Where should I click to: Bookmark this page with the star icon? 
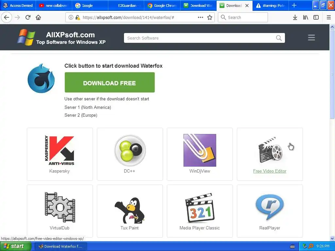click(x=210, y=17)
